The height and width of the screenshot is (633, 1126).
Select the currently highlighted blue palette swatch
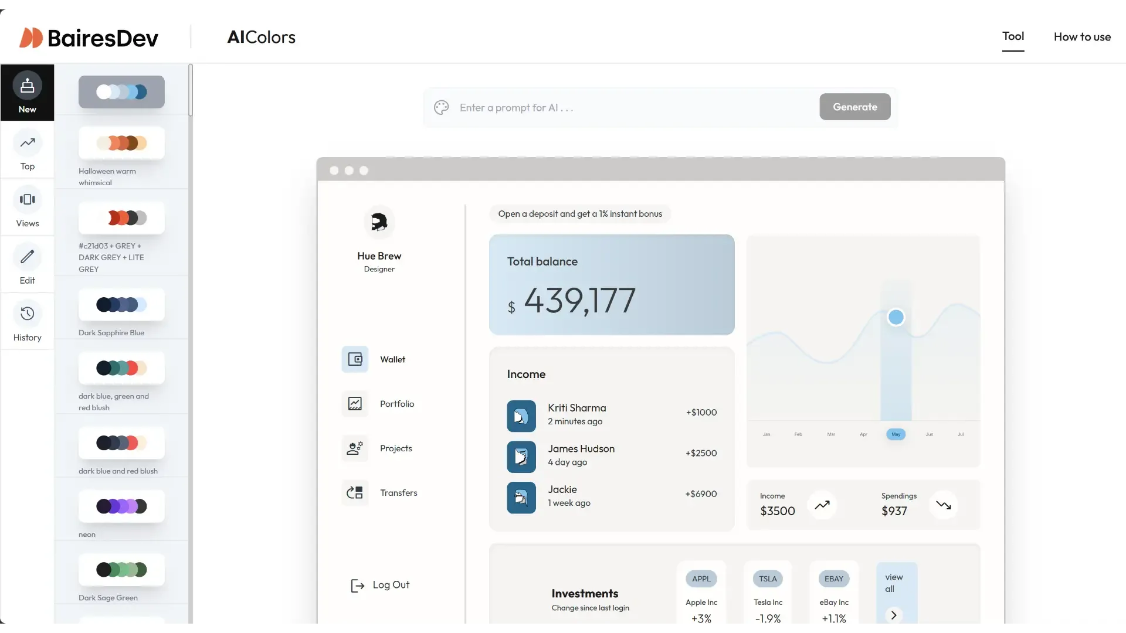point(121,92)
